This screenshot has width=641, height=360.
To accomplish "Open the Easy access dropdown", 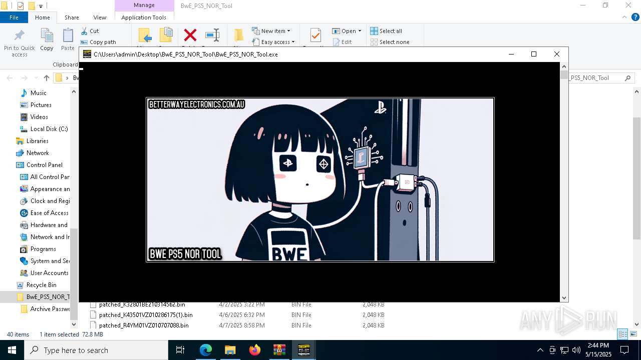I will tap(273, 42).
